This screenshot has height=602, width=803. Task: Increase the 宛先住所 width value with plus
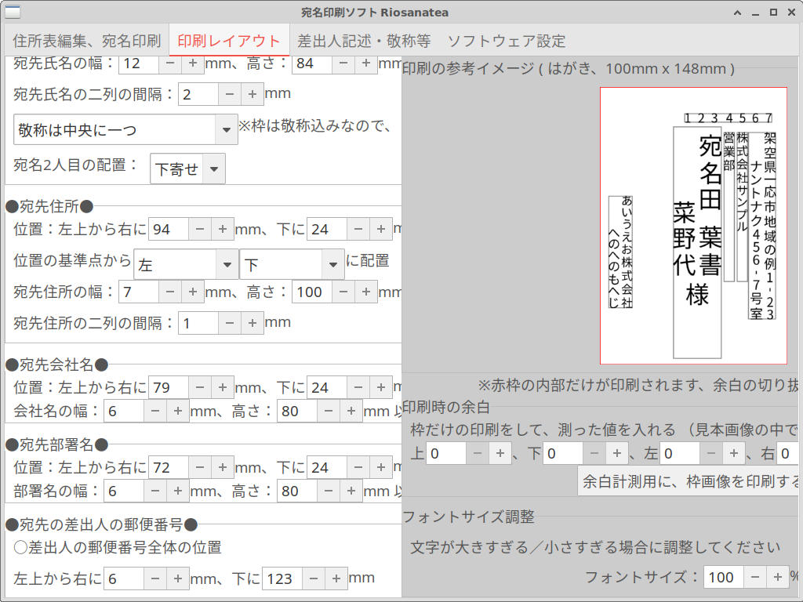pyautogui.click(x=193, y=292)
